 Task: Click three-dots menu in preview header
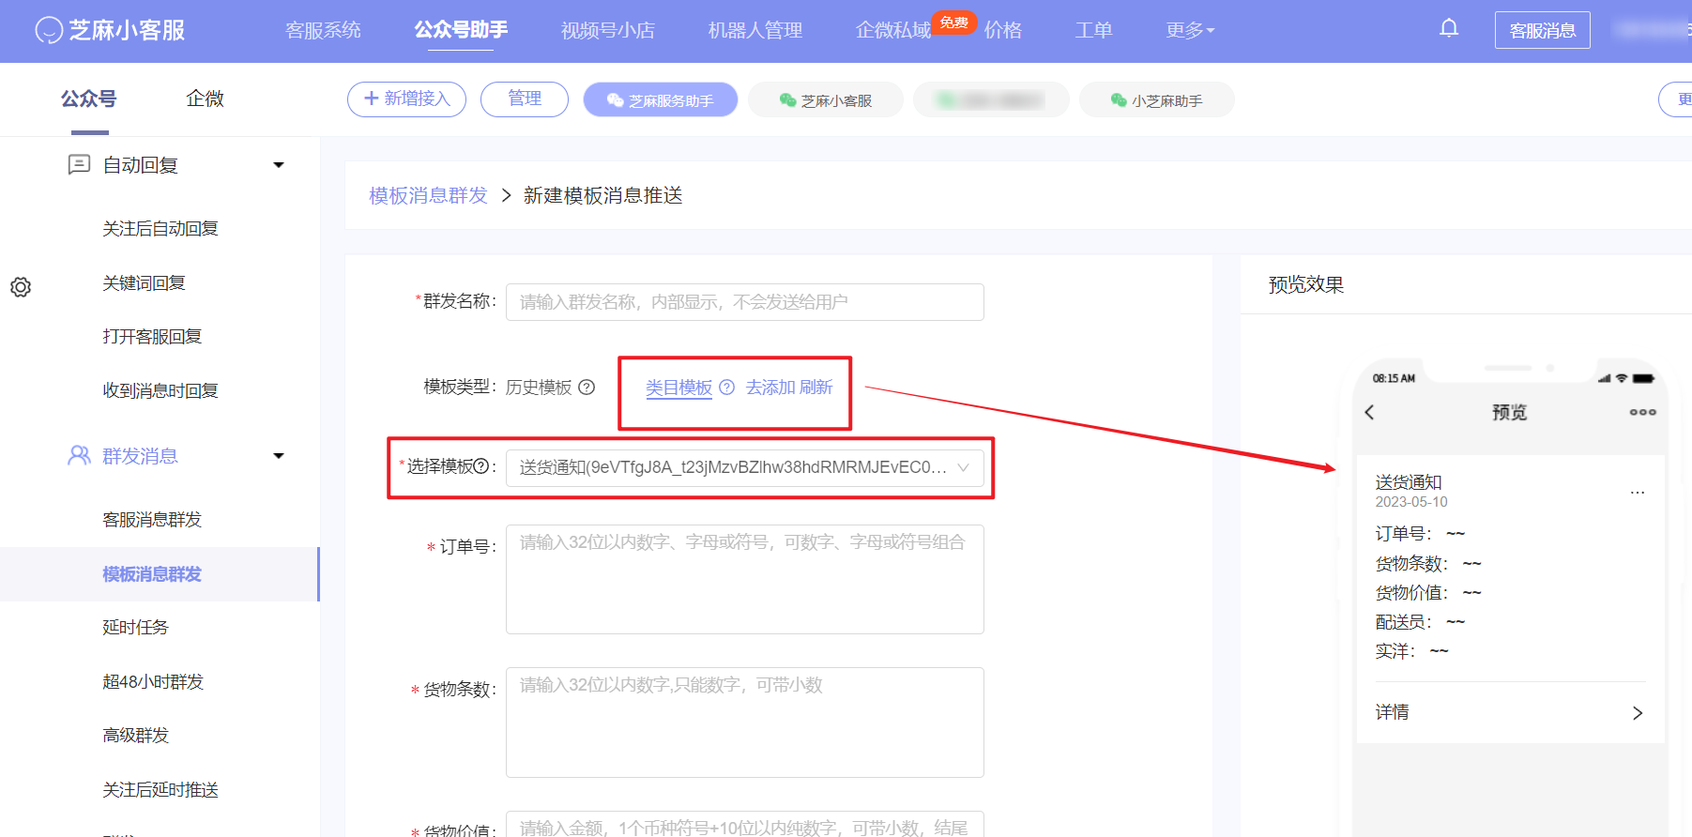click(1642, 412)
